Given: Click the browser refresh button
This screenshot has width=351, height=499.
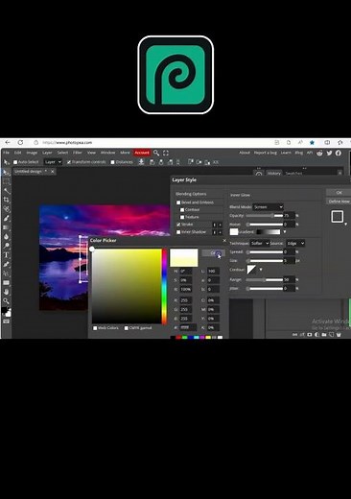Looking at the screenshot, I should click(20, 142).
